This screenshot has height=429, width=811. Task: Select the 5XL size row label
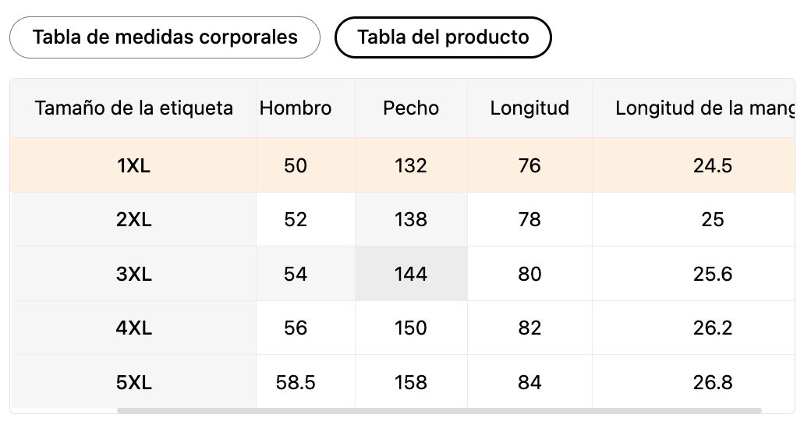[133, 382]
